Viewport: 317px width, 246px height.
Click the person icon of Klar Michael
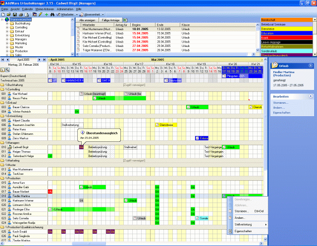click(x=9, y=94)
